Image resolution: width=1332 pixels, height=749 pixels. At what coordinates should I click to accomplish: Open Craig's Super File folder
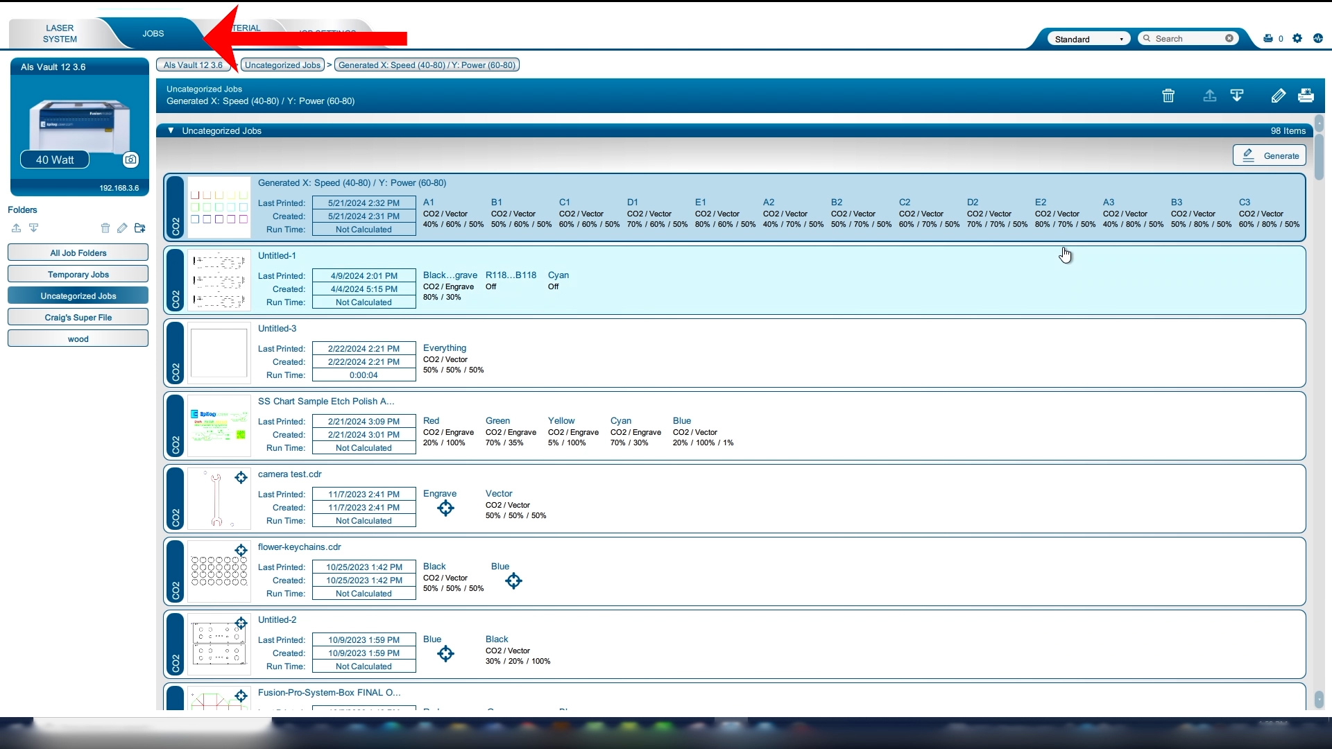[x=78, y=318]
